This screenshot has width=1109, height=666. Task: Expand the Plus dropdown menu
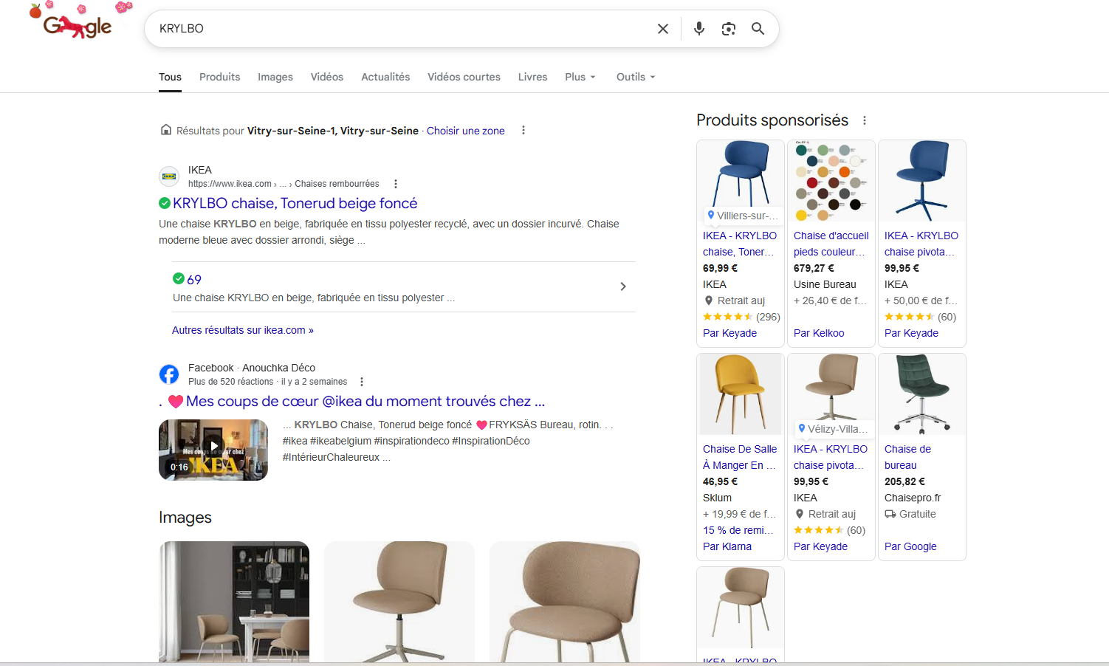580,77
